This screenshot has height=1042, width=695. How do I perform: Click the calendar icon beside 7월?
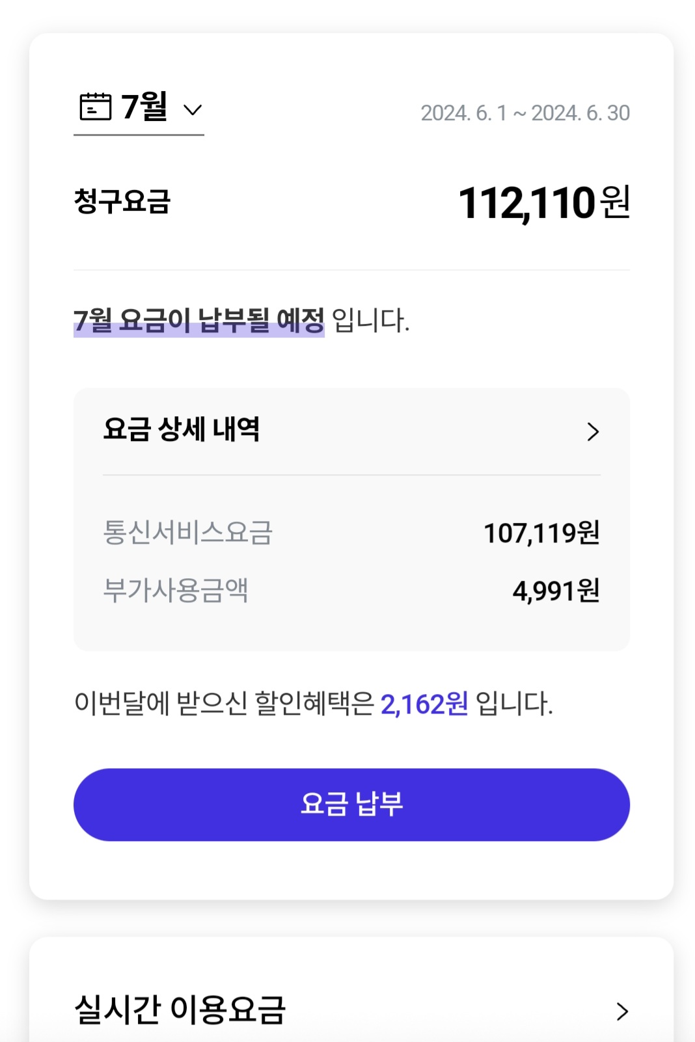click(x=95, y=107)
